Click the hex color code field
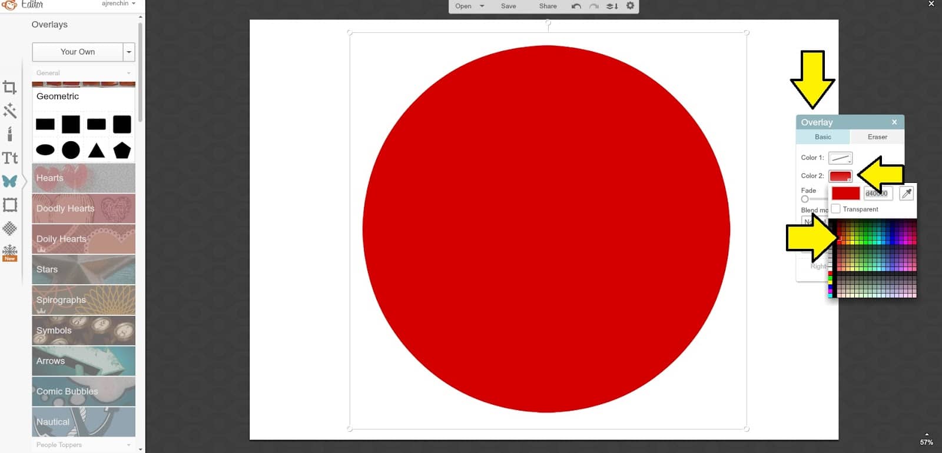942x453 pixels. 877,193
